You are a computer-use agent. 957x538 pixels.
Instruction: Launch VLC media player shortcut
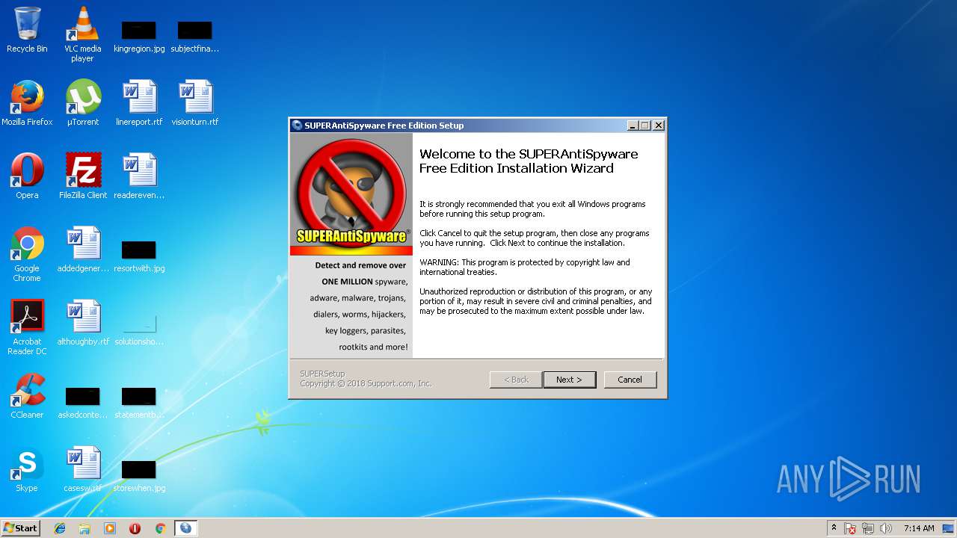pos(82,34)
